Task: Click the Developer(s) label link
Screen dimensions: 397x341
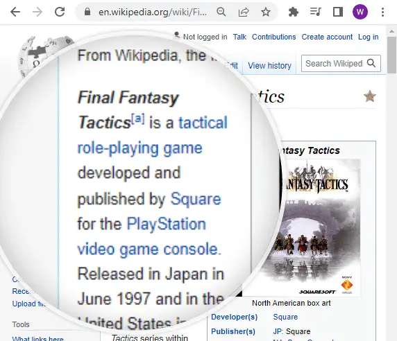Action: (x=234, y=317)
